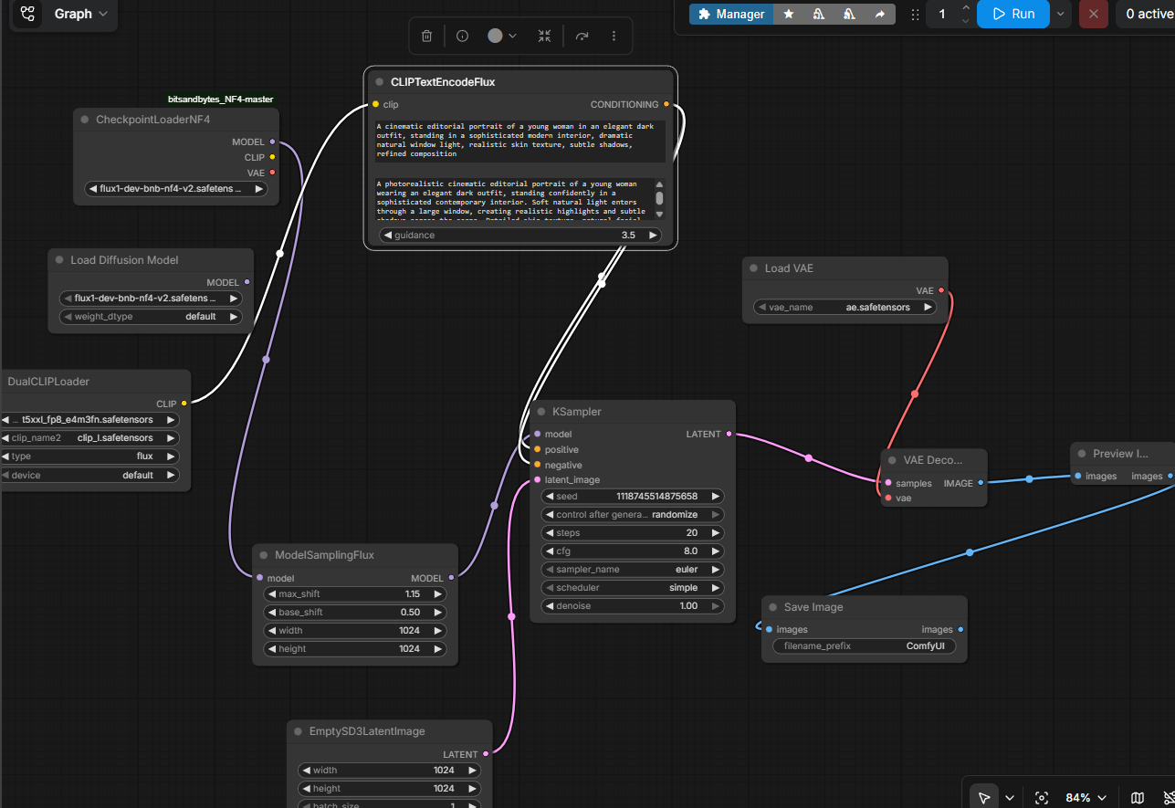The height and width of the screenshot is (808, 1175).
Task: Click the prompt text box scrollbar
Action: (659, 199)
